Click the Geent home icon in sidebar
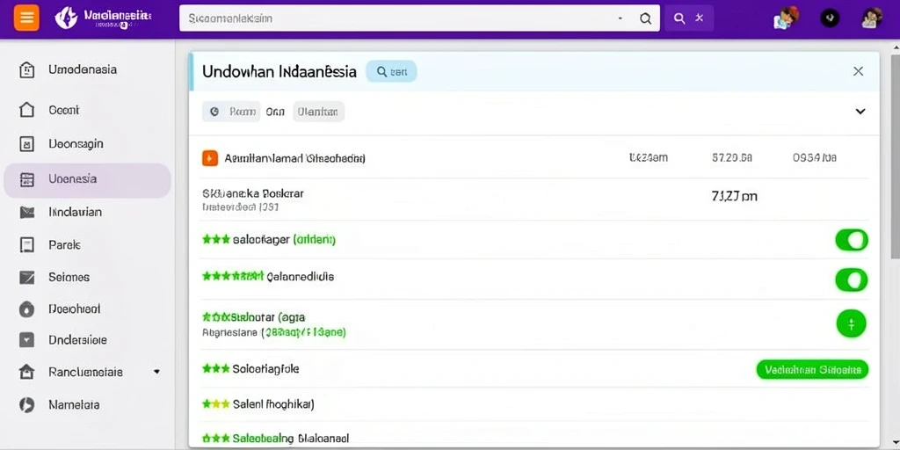The width and height of the screenshot is (900, 450). pos(26,110)
